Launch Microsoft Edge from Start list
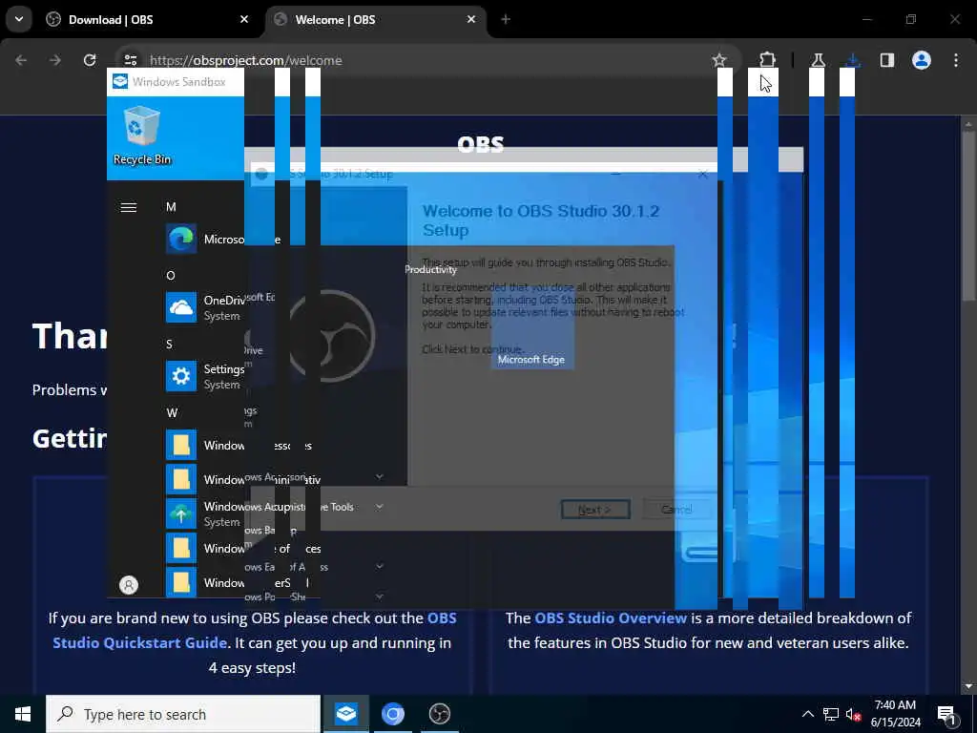This screenshot has width=977, height=733. [205, 240]
